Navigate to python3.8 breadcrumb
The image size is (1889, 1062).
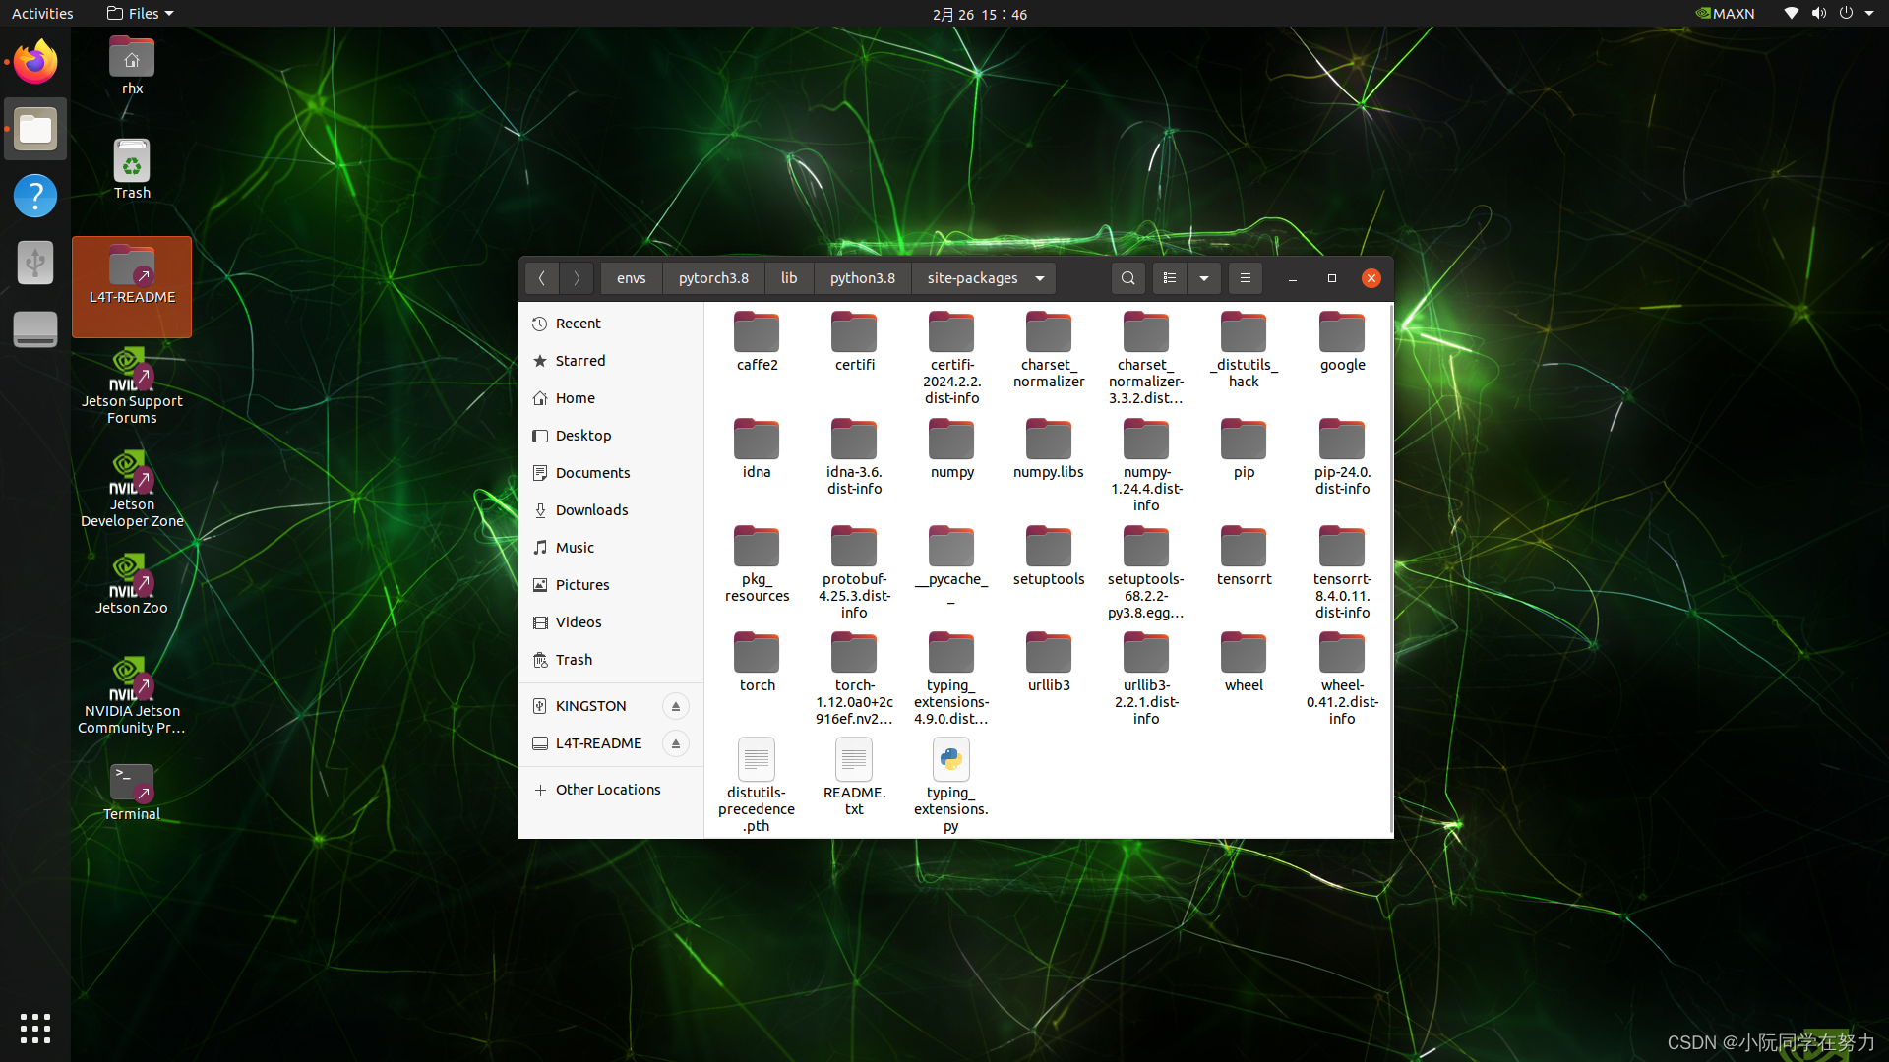[x=863, y=278]
